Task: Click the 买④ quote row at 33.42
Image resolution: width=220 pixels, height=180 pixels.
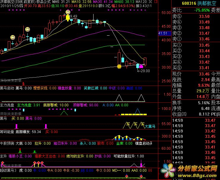Action: (x=196, y=62)
